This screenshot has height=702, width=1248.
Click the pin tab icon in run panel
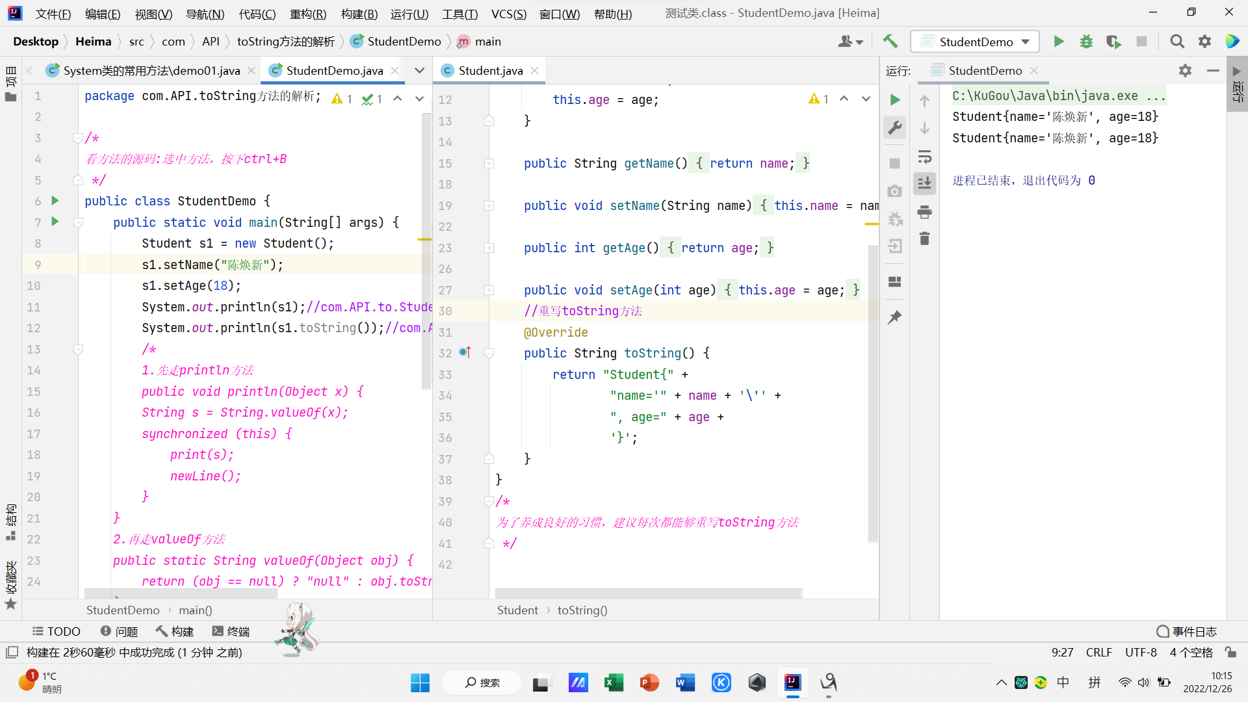tap(895, 317)
